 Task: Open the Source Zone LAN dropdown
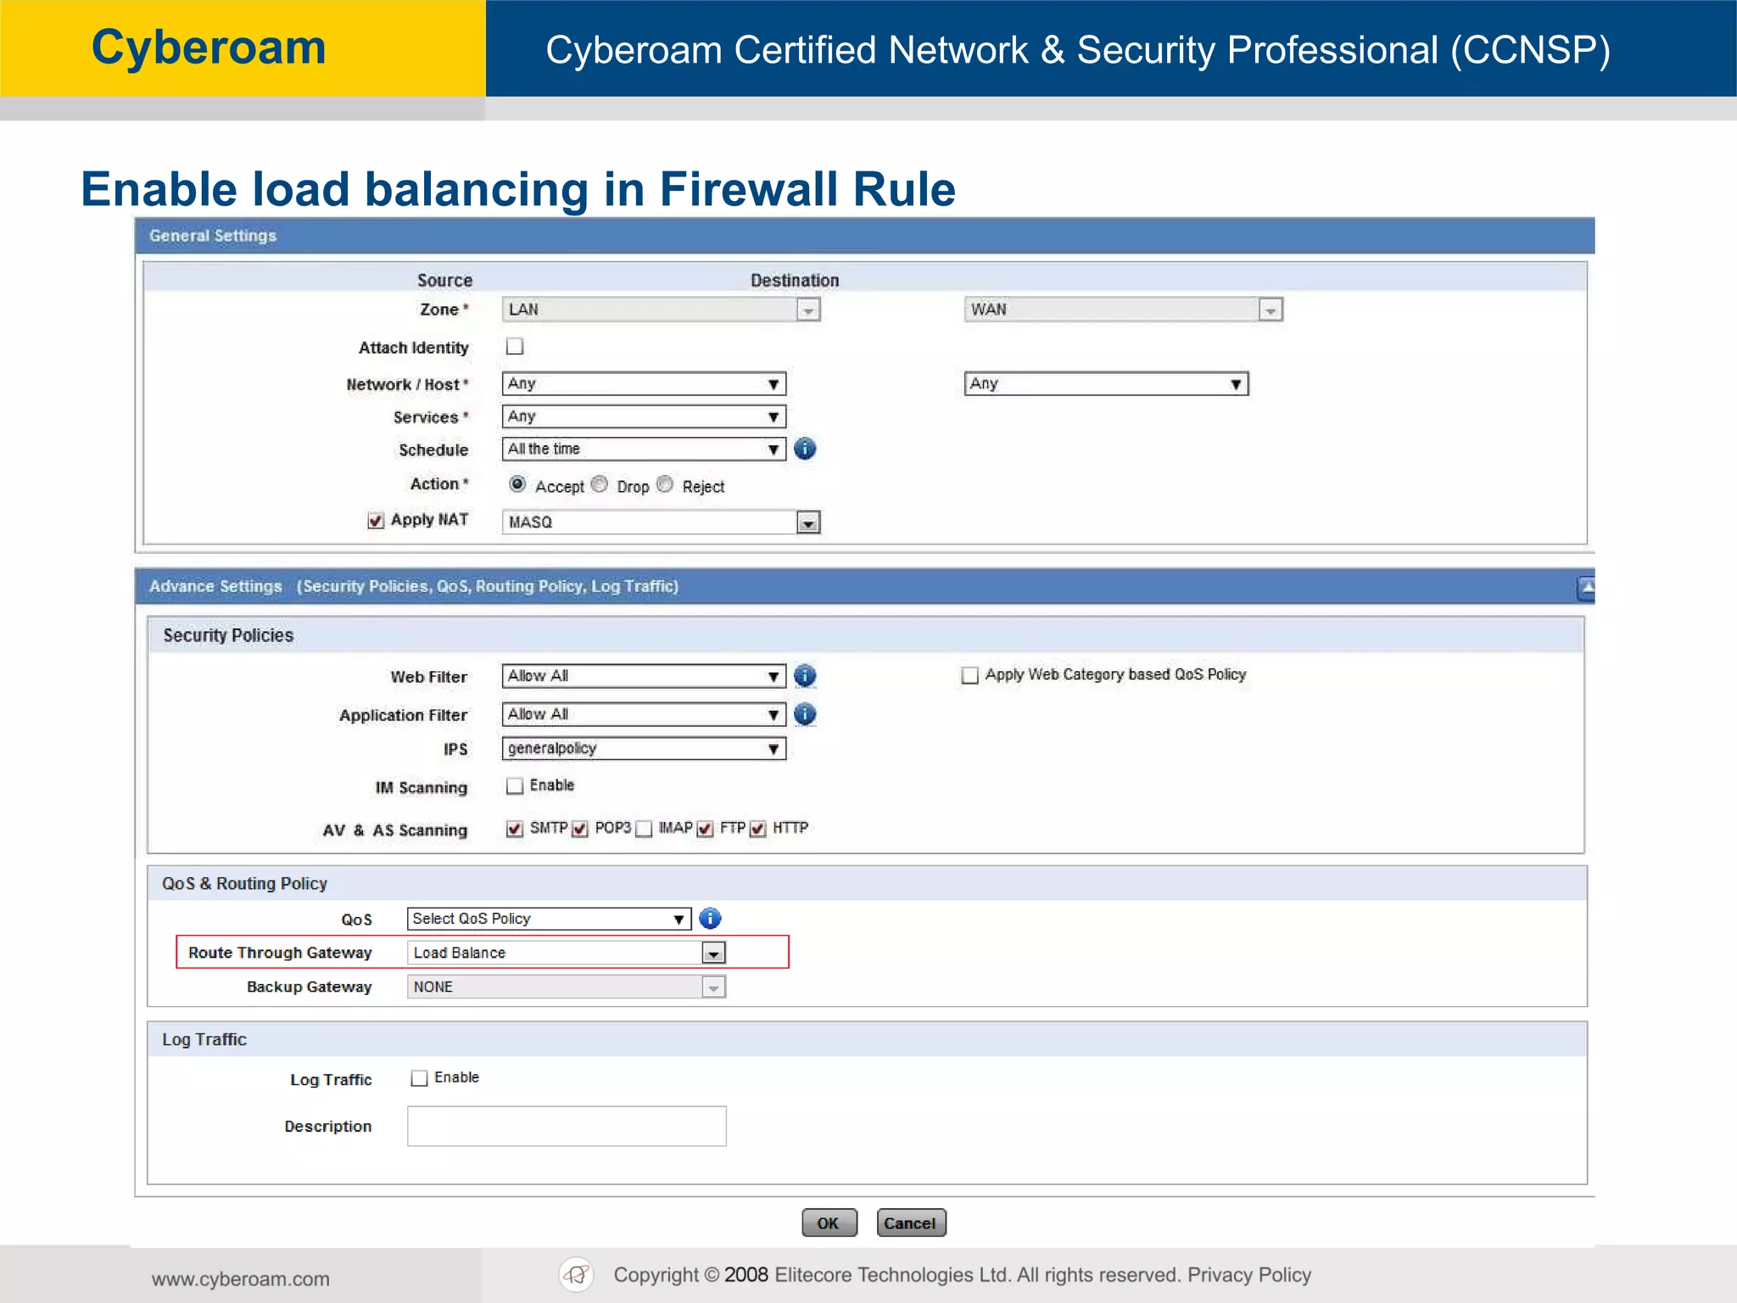[661, 310]
